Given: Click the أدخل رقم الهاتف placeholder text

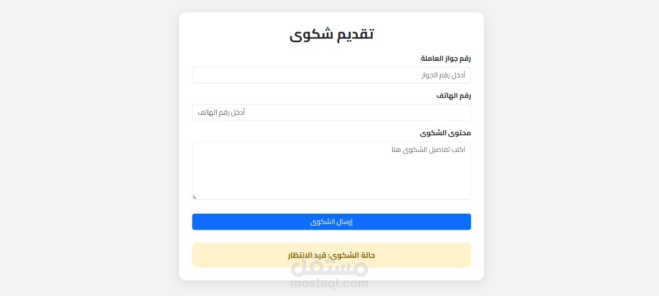Looking at the screenshot, I should (221, 112).
